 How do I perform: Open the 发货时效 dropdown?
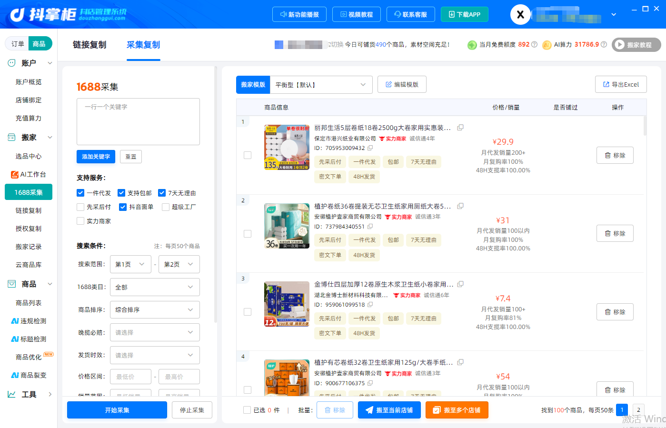pyautogui.click(x=155, y=355)
